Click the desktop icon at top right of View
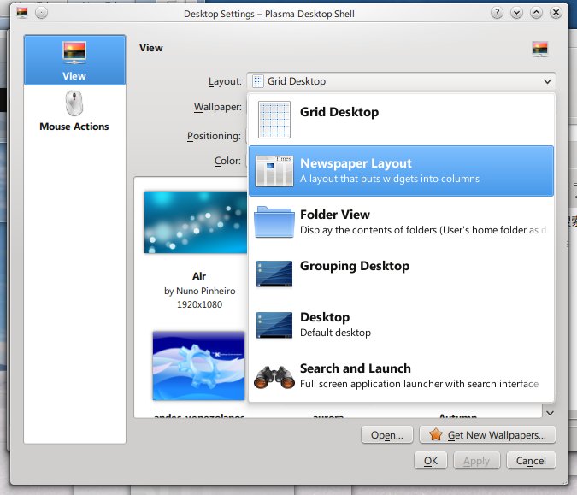Screen dimensions: 577x495 pos(540,49)
